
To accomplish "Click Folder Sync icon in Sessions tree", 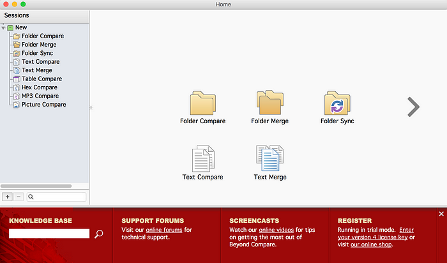I will coord(17,53).
